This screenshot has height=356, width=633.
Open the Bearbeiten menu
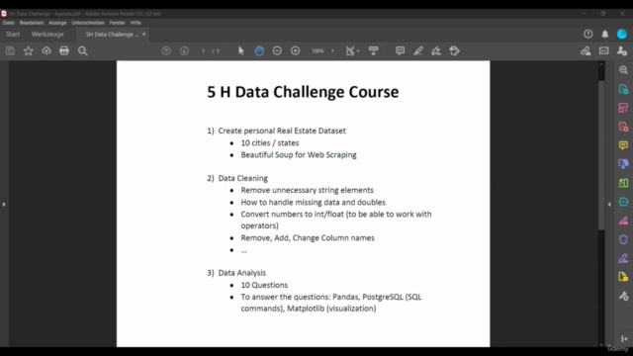[x=32, y=23]
